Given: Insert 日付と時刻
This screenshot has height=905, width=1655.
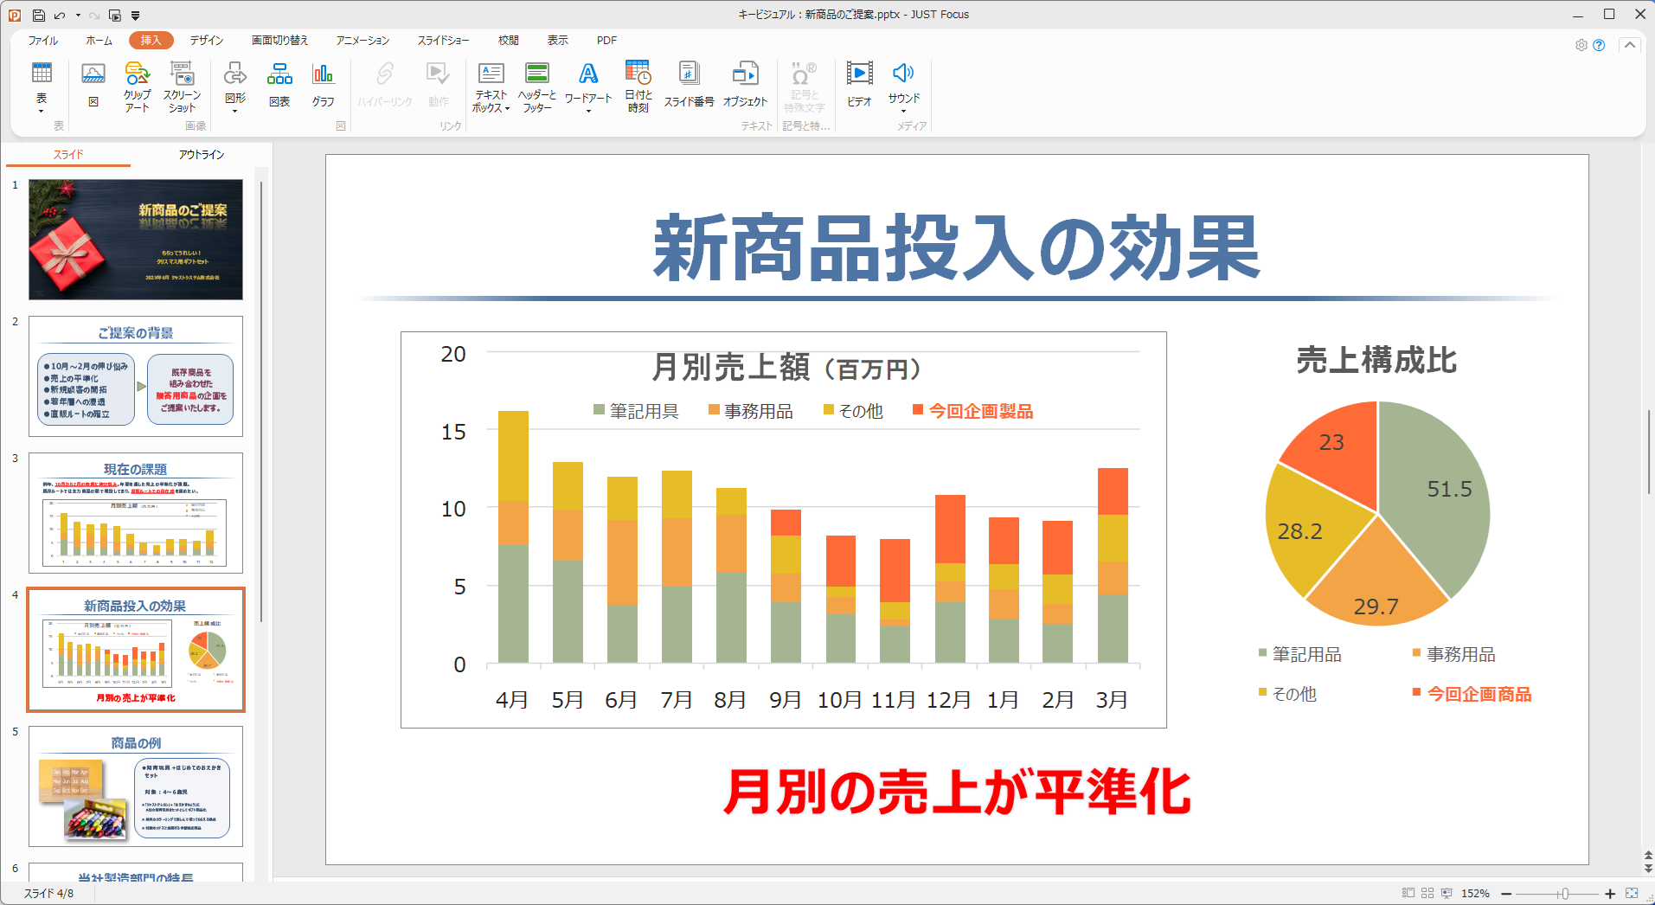Looking at the screenshot, I should 638,86.
